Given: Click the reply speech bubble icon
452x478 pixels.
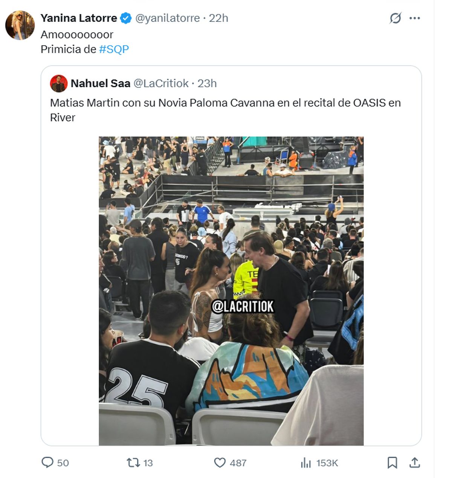Looking at the screenshot, I should click(x=47, y=462).
